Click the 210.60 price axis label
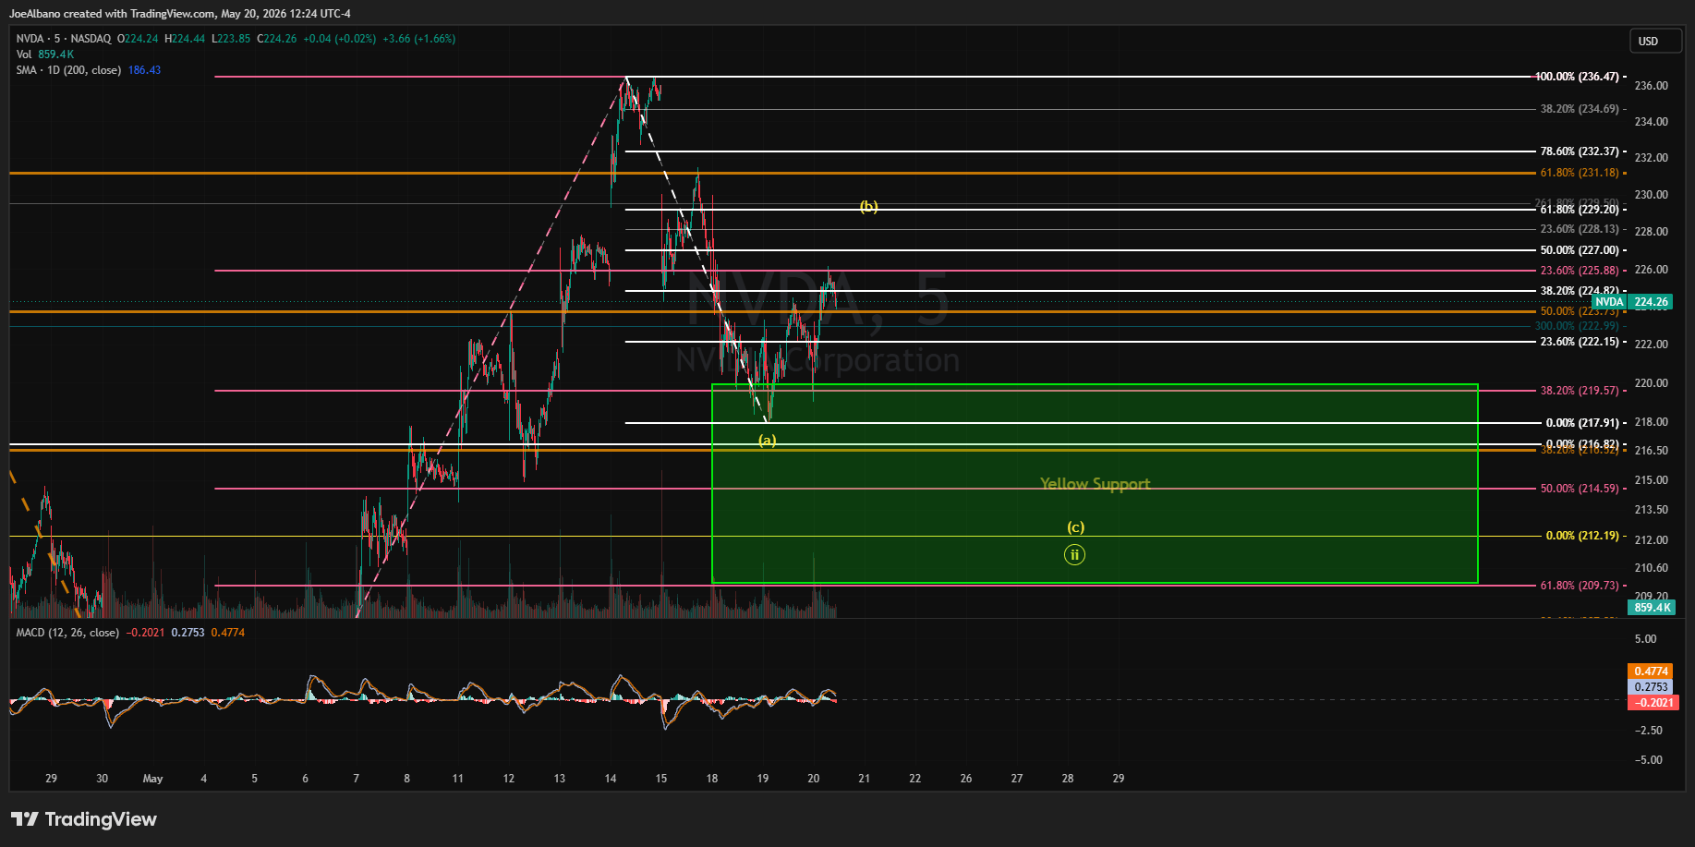 tap(1652, 568)
